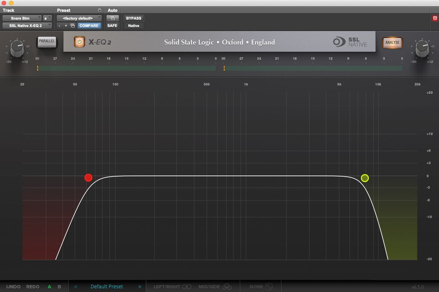Click the -20 gain scale label
Viewport: 439px width, 292px height.
[429, 259]
